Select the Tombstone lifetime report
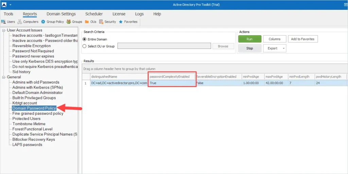The height and width of the screenshot is (174, 348). [29, 124]
